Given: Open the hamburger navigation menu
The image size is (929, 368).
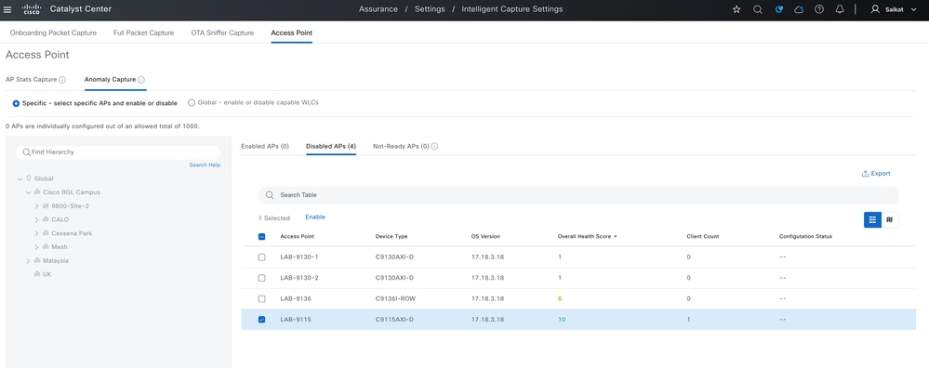Looking at the screenshot, I should pyautogui.click(x=7, y=9).
